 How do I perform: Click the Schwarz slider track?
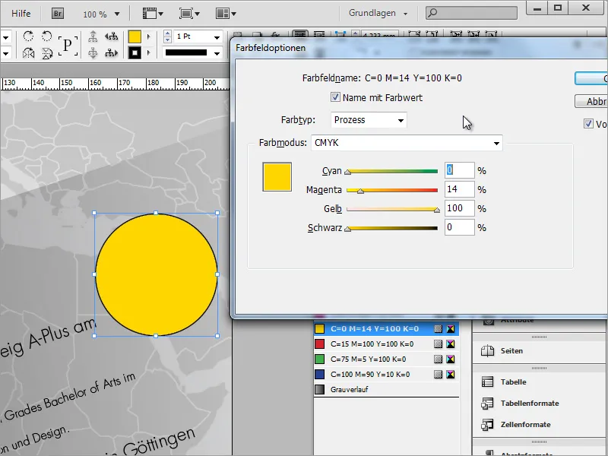[392, 228]
